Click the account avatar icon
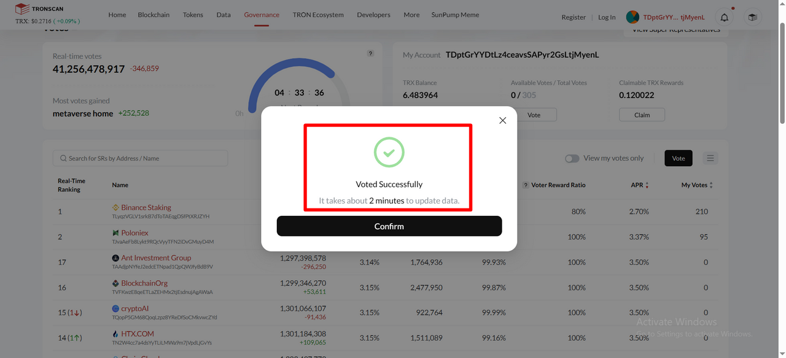This screenshot has width=786, height=358. pos(632,17)
